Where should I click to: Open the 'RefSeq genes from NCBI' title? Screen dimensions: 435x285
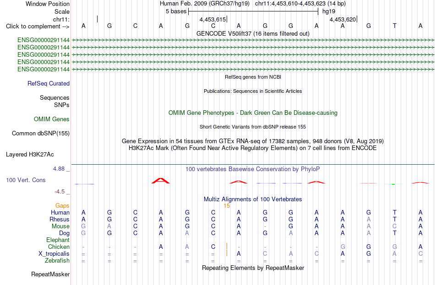click(x=253, y=77)
